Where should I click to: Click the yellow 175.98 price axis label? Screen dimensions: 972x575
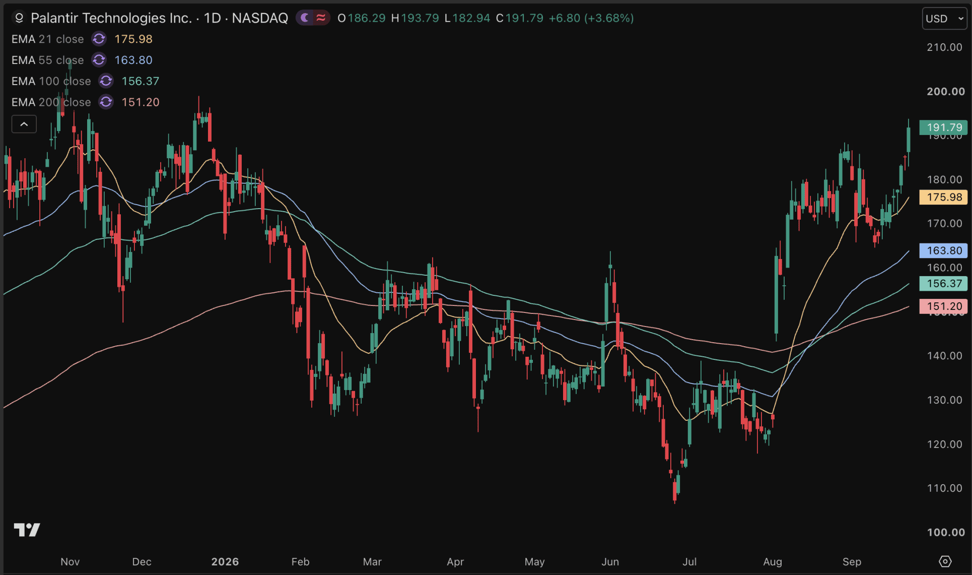pos(943,197)
